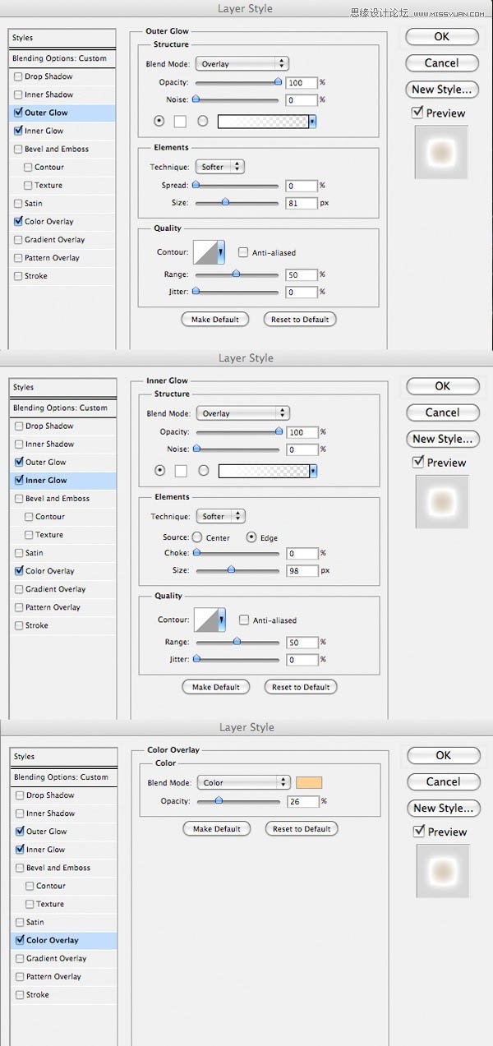Click the Size slider handle in Outer Glow Elements
The height and width of the screenshot is (1046, 493).
[225, 201]
